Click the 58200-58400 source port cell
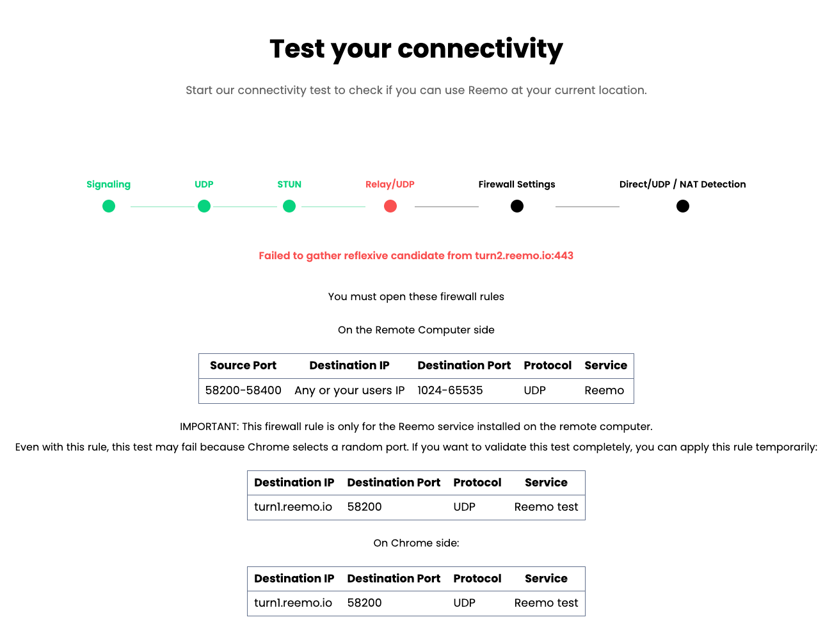832x640 pixels. 243,390
